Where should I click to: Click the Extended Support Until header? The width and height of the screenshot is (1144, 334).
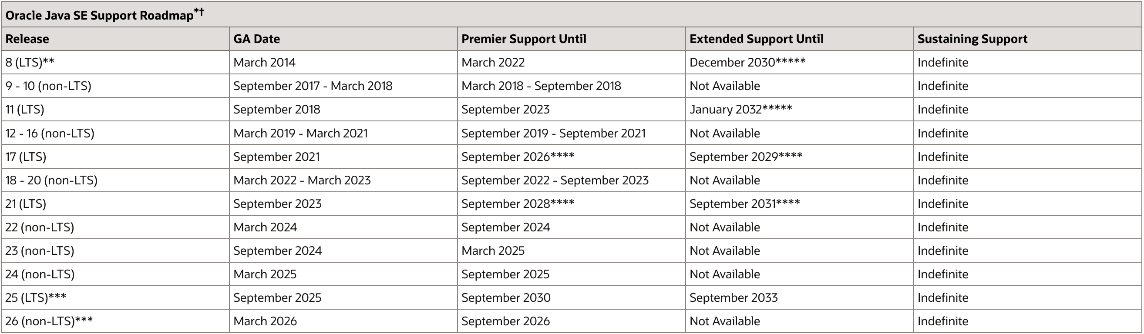[756, 39]
